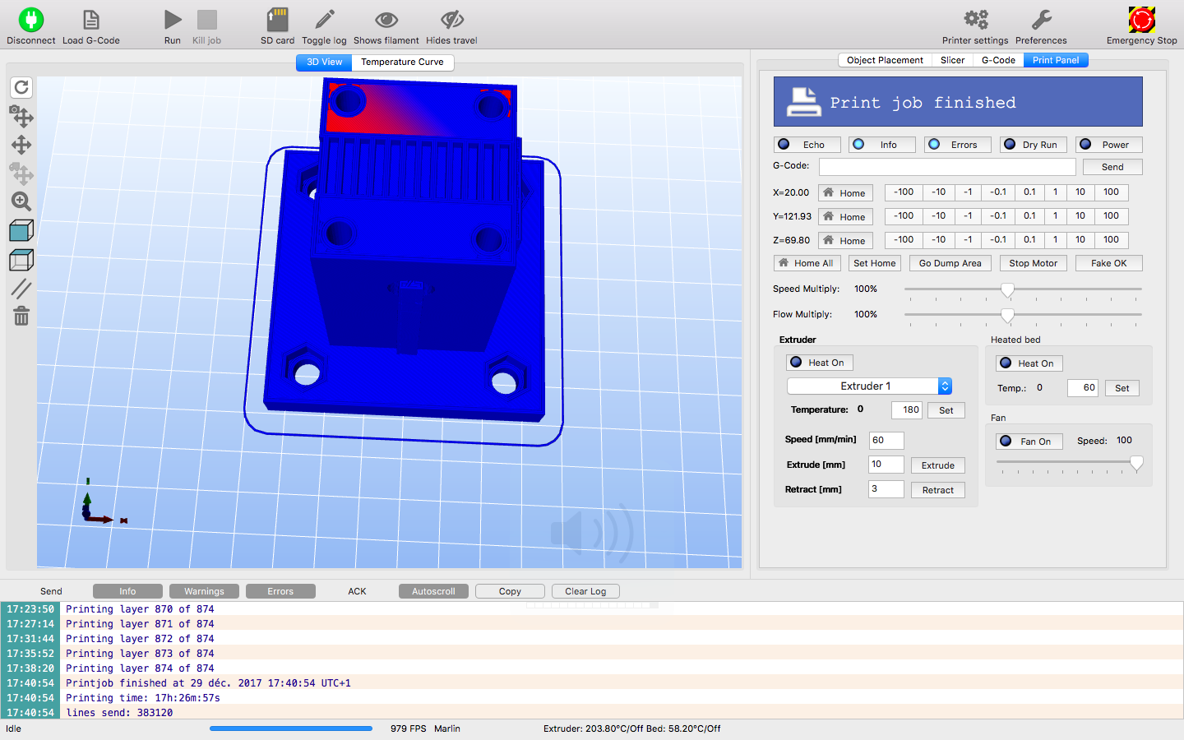The image size is (1184, 740).
Task: Click the G-Code command input field
Action: 946,167
